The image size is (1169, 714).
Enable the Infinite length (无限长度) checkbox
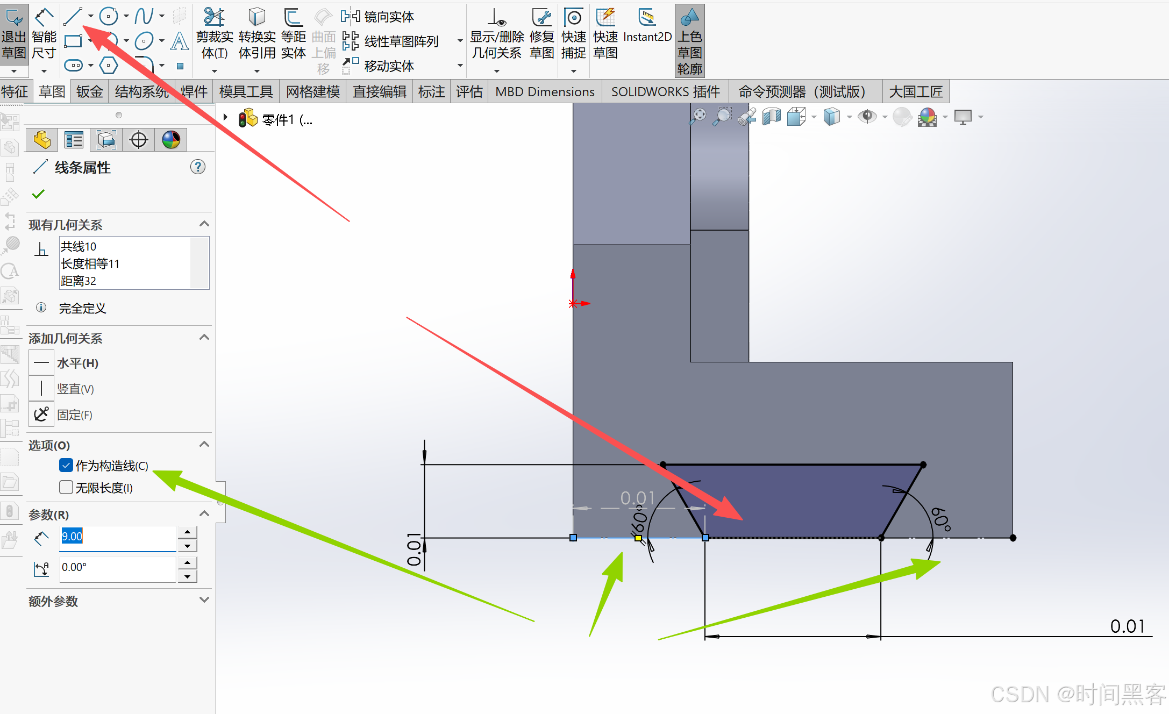click(x=66, y=487)
